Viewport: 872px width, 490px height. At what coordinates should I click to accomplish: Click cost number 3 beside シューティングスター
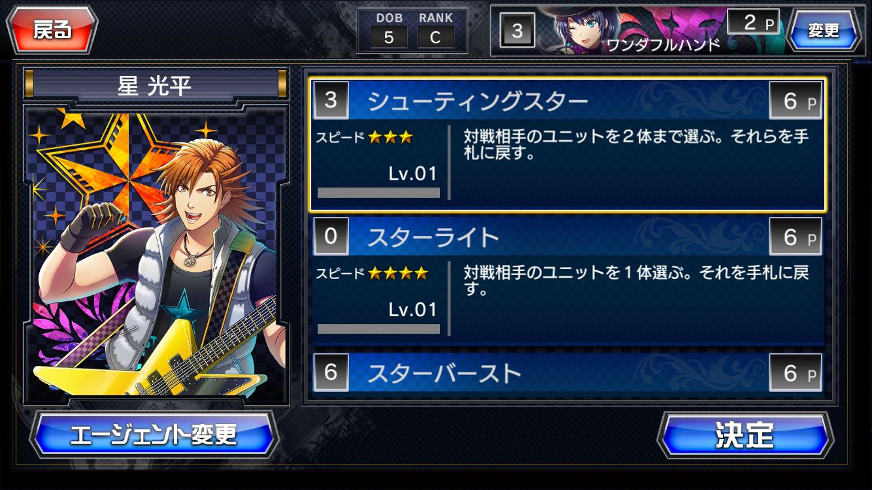pos(331,100)
